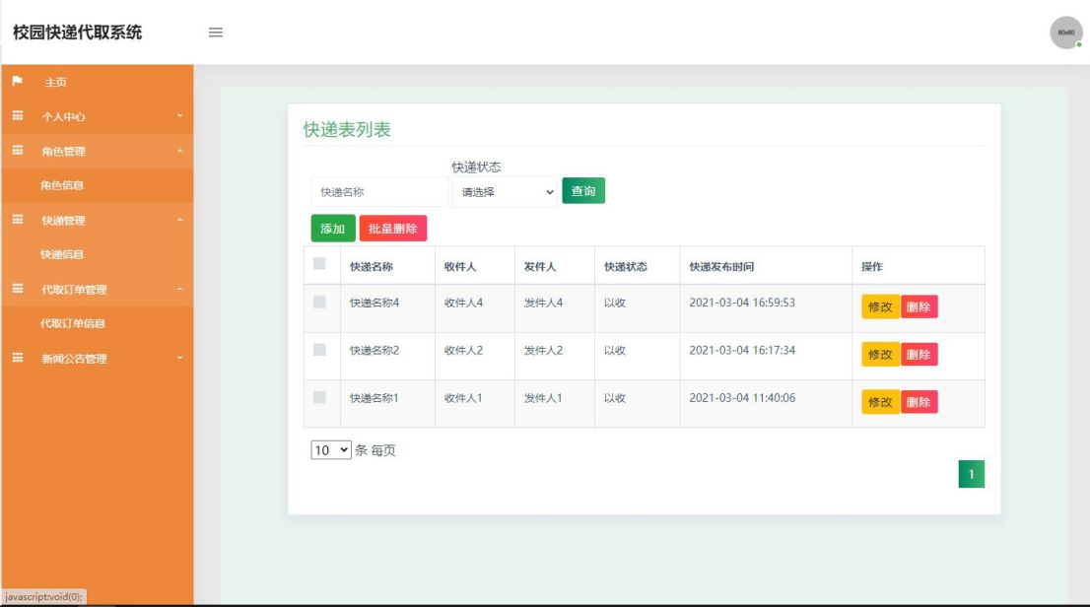Click 删除 for 快递名称4 row
1090x607 pixels.
click(x=919, y=306)
